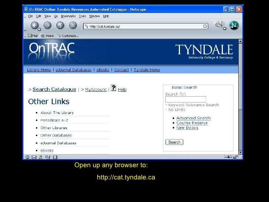Viewport: 269px width, 202px height.
Task: Collapse the personal toolbar grip
Action: [25, 36]
